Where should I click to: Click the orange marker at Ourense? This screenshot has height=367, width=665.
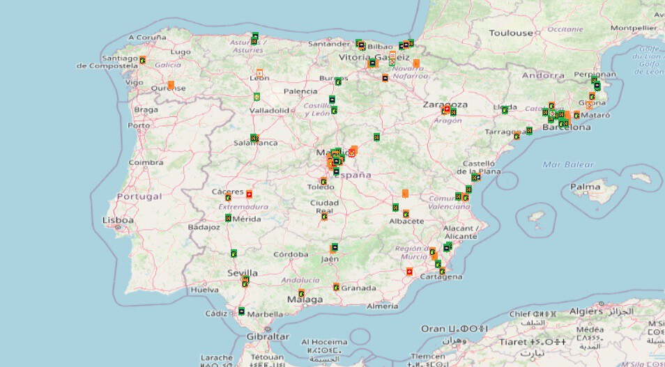[x=171, y=85]
